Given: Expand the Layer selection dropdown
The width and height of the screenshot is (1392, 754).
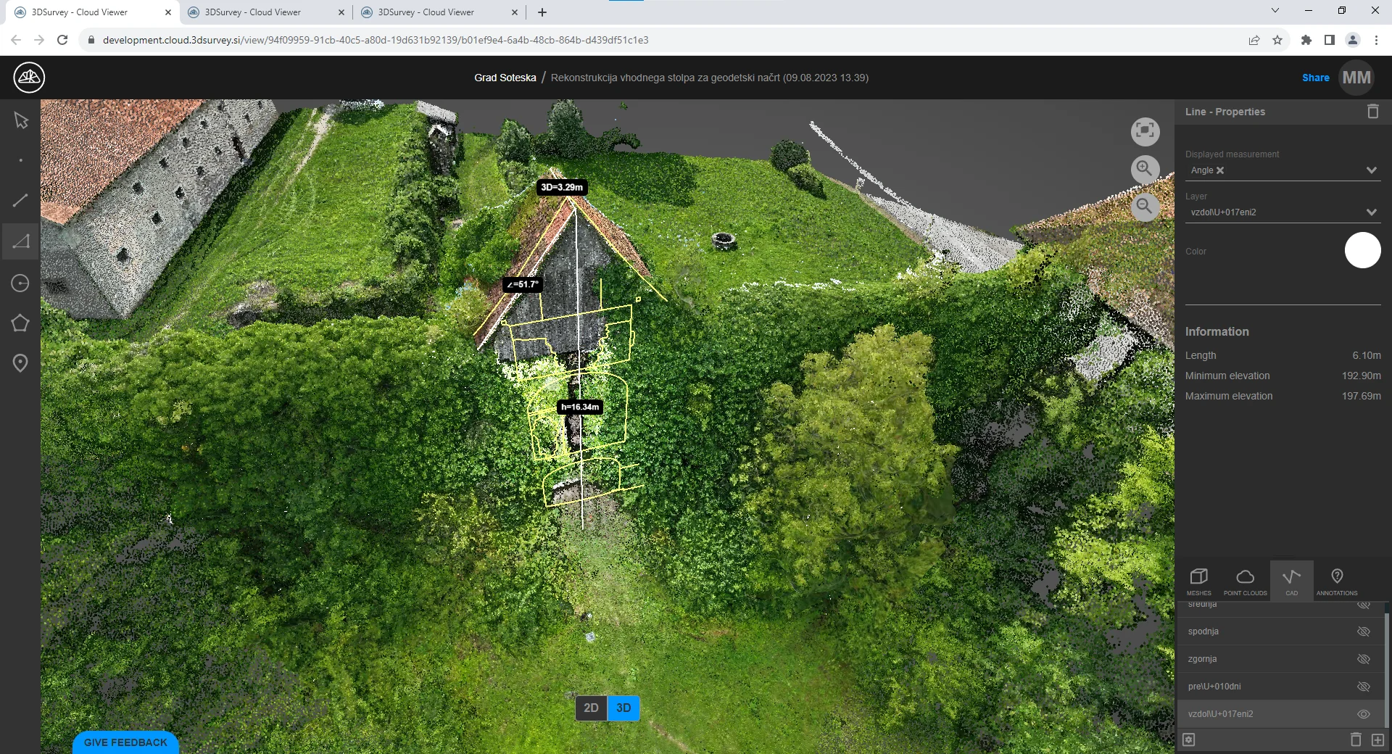Looking at the screenshot, I should coord(1370,212).
